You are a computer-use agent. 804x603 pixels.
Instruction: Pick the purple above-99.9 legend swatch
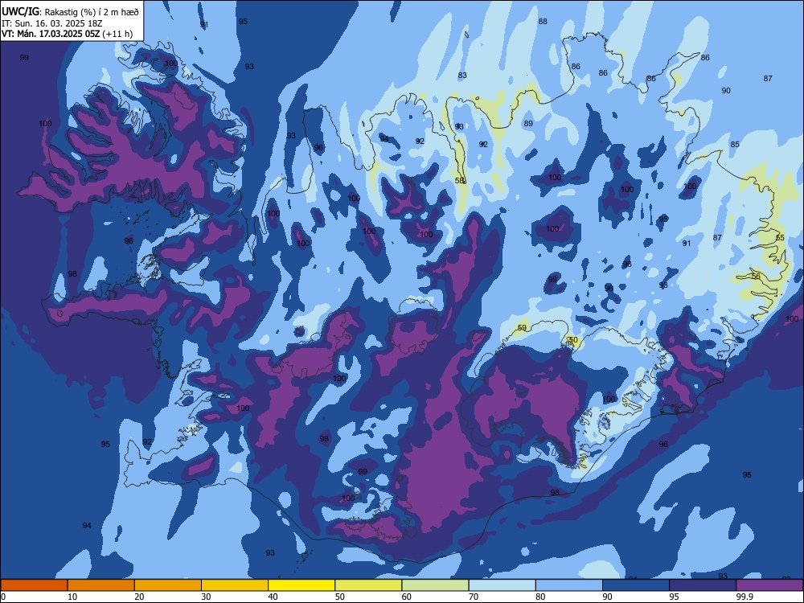click(769, 585)
